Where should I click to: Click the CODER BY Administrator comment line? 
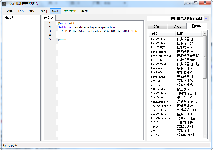point(97,31)
